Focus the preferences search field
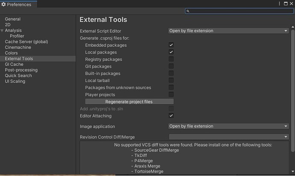This screenshot has width=295, height=176. [239, 11]
